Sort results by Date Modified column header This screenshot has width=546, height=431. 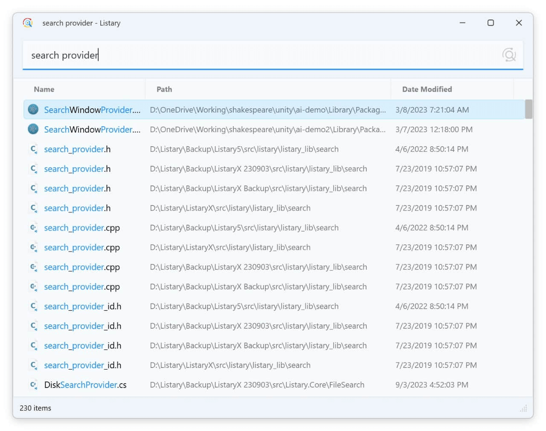(x=427, y=89)
